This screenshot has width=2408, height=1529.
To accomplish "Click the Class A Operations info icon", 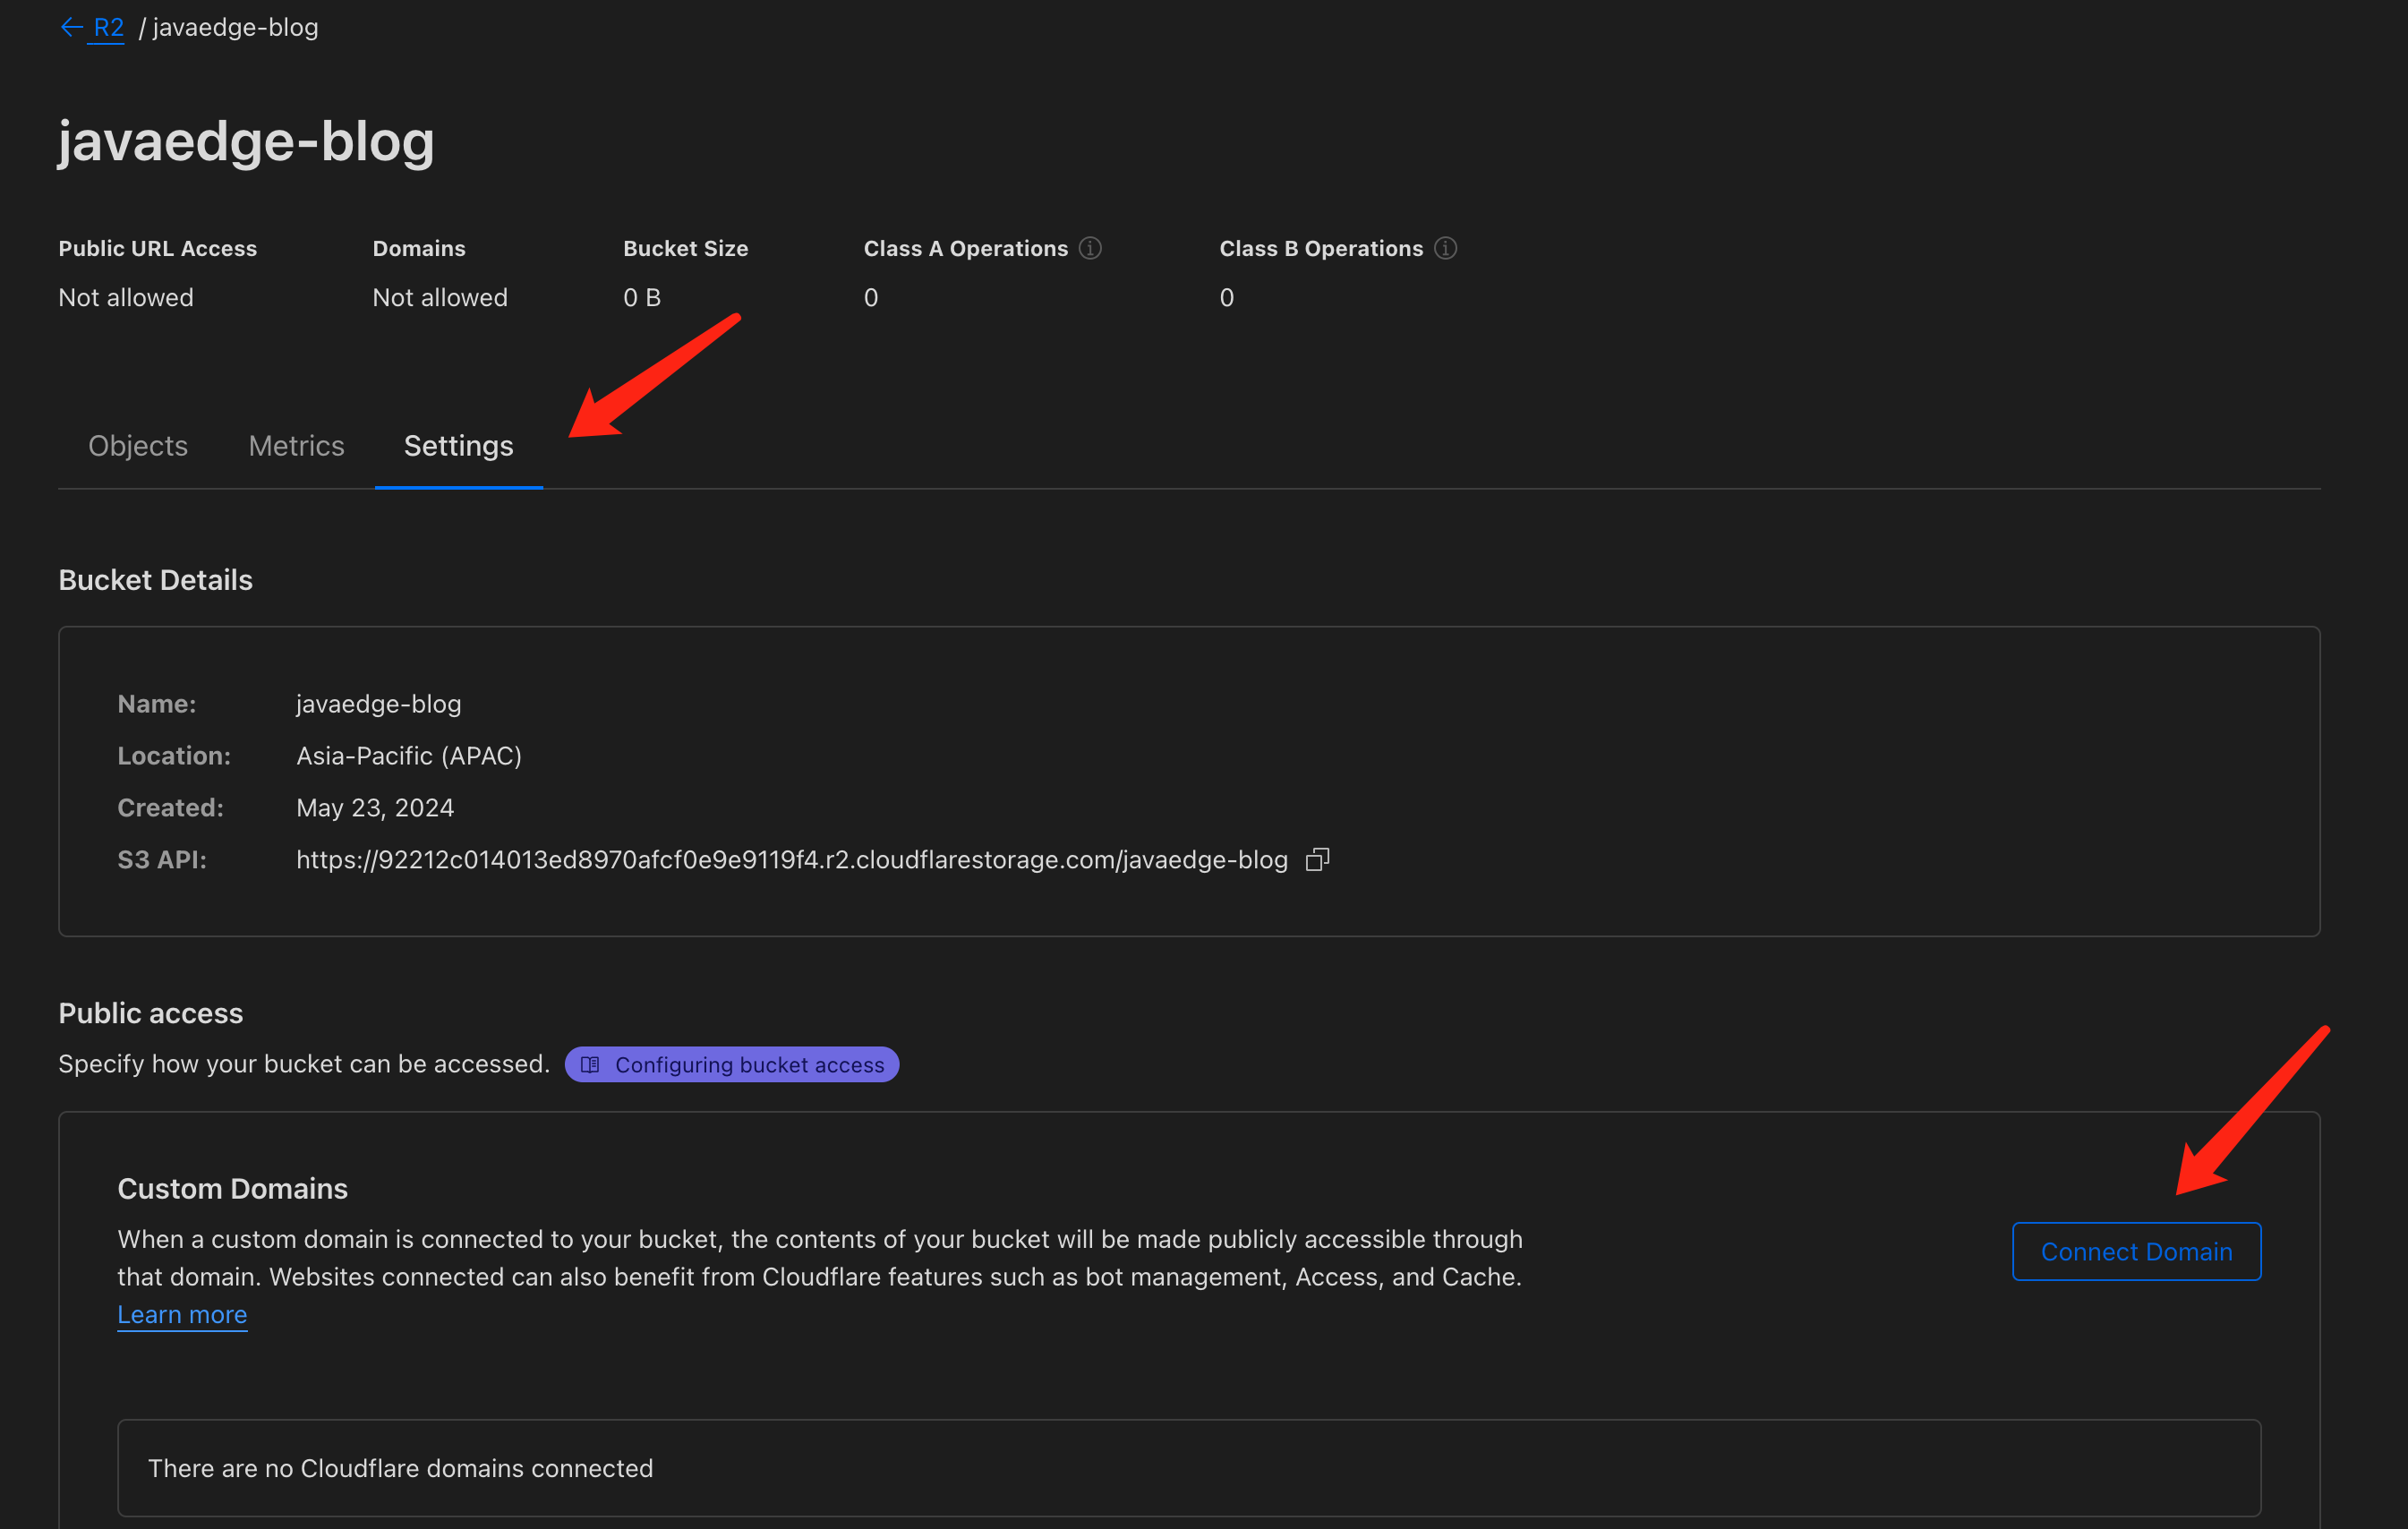I will coord(1091,248).
